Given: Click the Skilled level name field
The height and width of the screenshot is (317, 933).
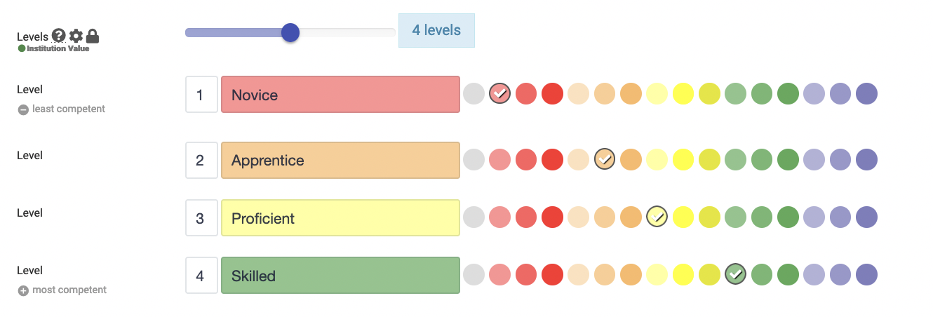Looking at the screenshot, I should pos(340,275).
